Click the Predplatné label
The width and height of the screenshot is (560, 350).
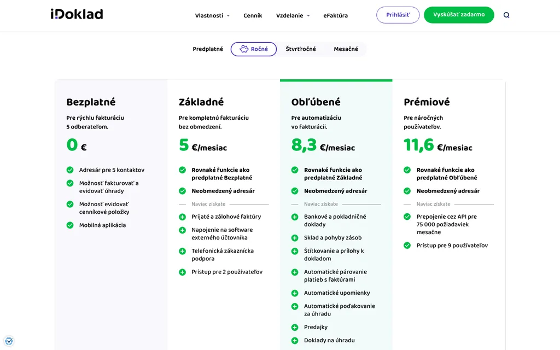pyautogui.click(x=208, y=49)
